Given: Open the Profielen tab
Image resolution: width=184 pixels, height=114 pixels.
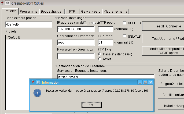Looking at the screenshot, I should point(10,11).
